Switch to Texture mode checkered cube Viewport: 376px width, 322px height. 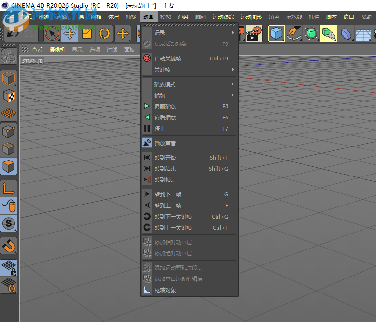[x=9, y=96]
